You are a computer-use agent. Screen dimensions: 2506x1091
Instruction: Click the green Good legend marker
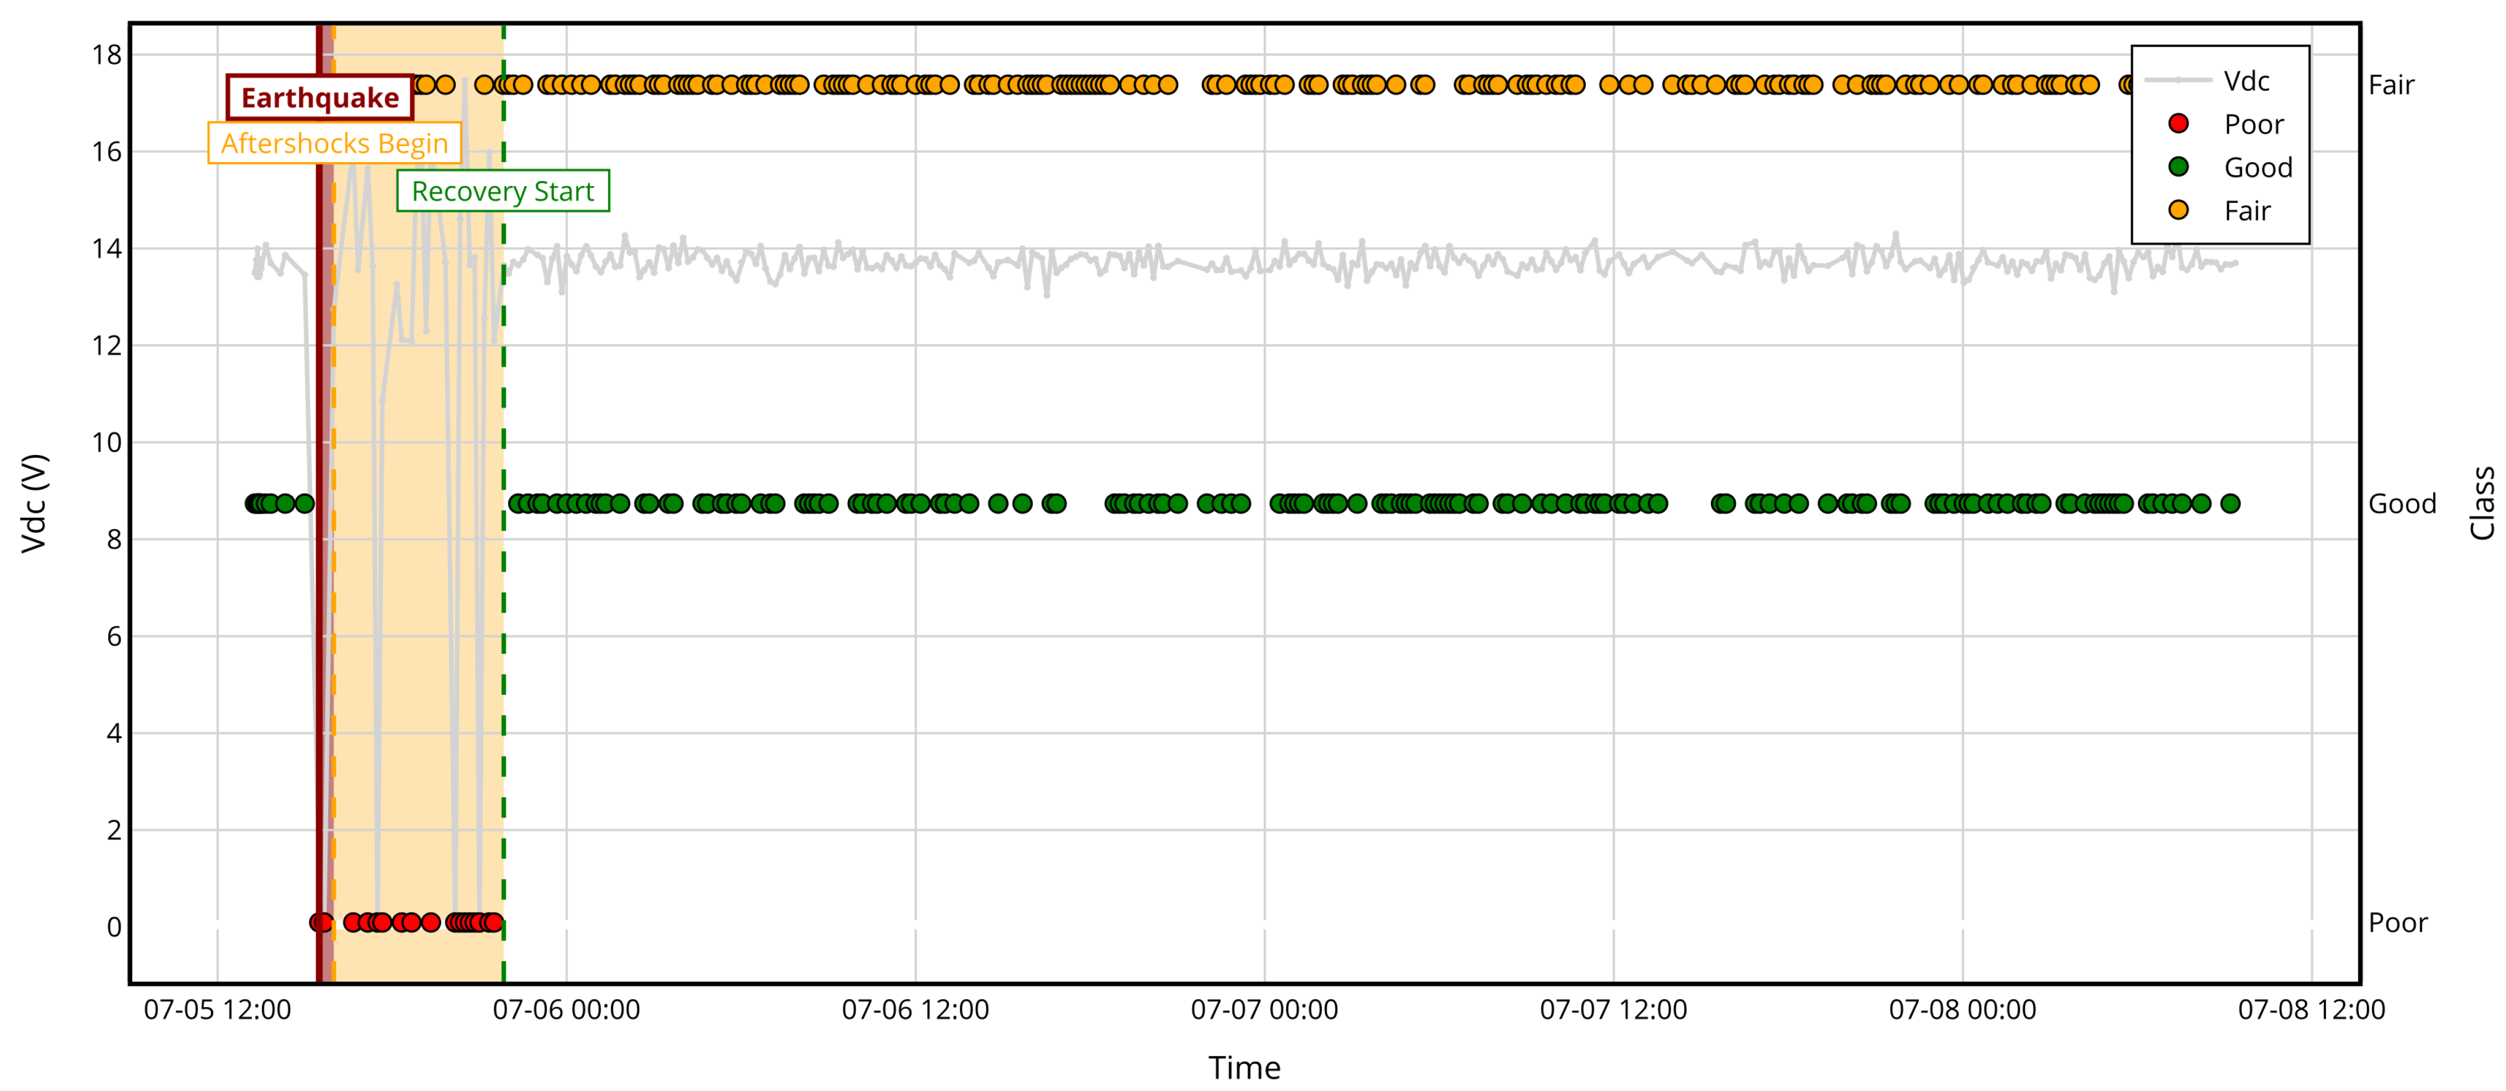pos(2178,167)
